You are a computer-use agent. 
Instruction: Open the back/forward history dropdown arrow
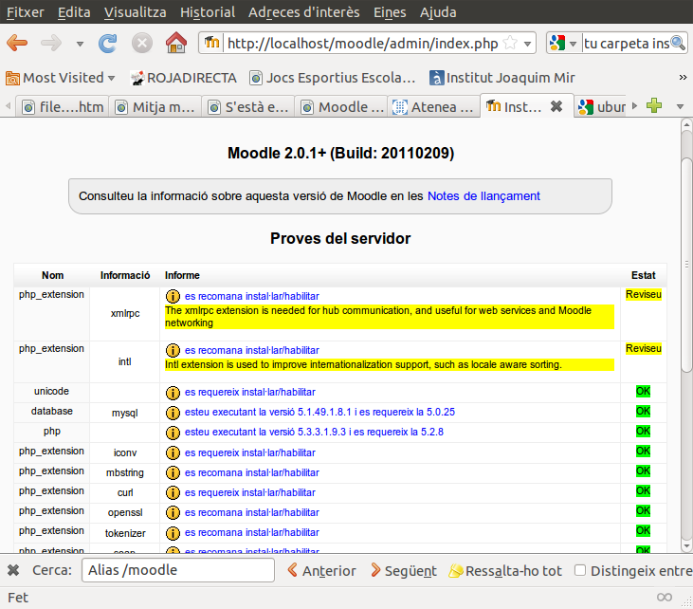point(80,44)
